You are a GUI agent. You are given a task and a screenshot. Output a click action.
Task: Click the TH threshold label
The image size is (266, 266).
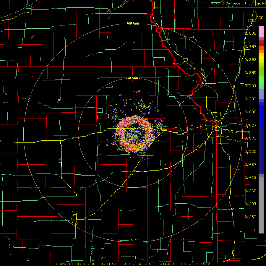[254, 230]
